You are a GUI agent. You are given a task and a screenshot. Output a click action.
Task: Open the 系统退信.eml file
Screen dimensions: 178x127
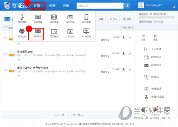[x=25, y=52]
